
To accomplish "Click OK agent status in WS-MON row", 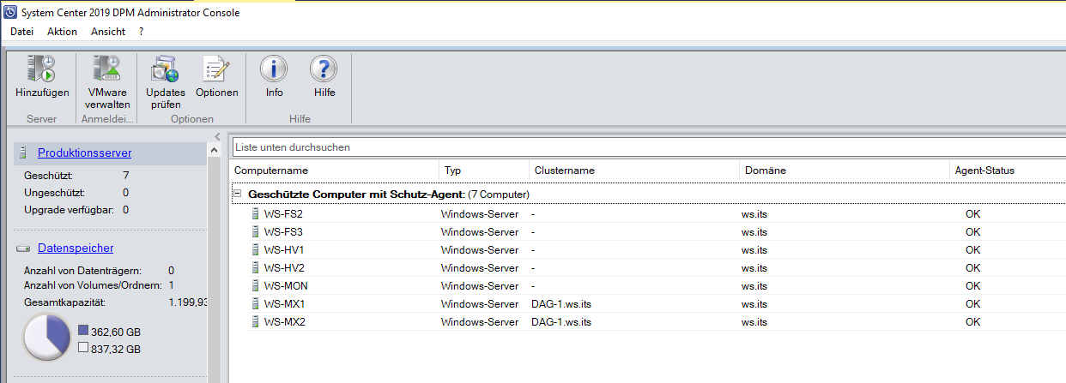I will [972, 285].
